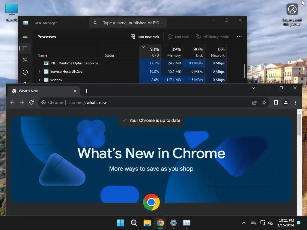
Task: Show hidden system tray icons
Action: coord(244,223)
